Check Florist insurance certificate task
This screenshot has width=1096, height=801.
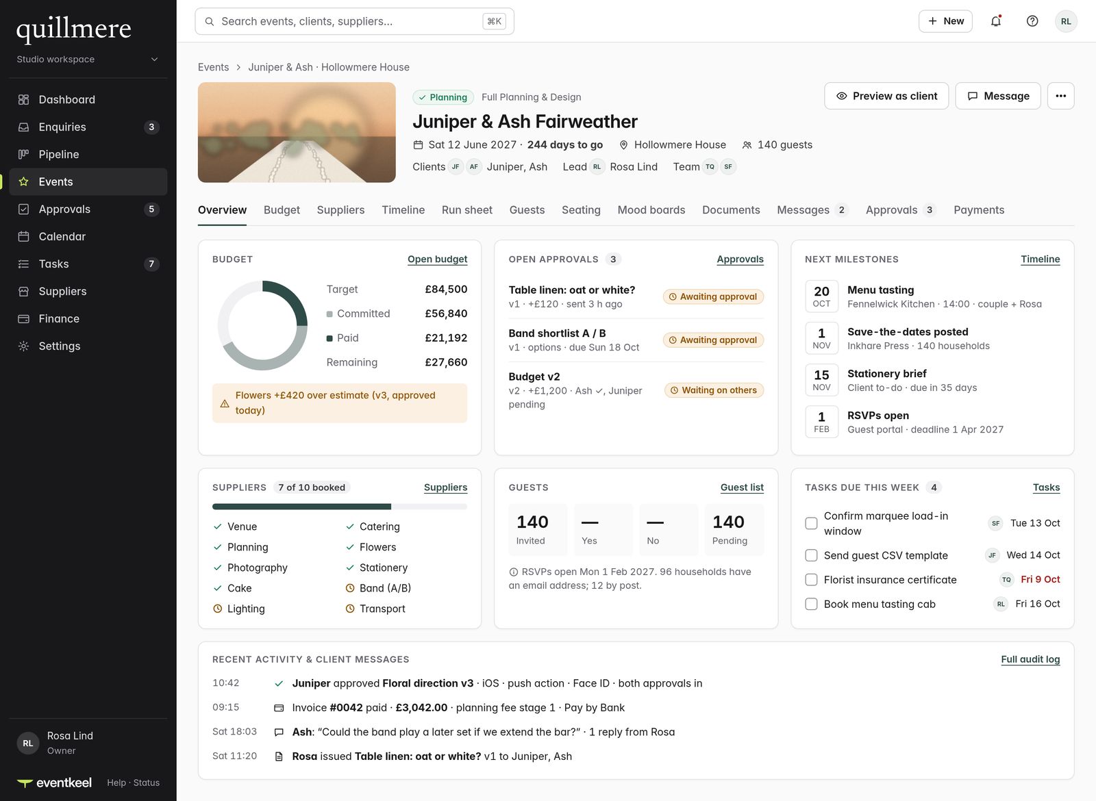[811, 580]
